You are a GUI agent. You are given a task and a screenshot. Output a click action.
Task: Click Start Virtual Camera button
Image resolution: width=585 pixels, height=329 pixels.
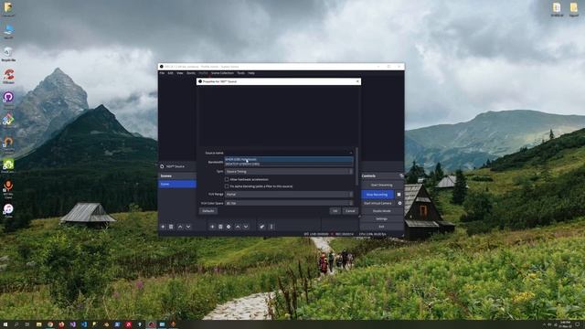pos(378,203)
